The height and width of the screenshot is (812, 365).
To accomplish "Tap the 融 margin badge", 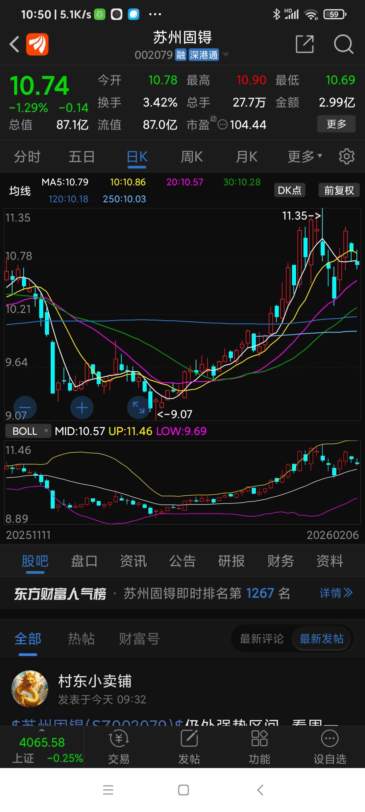I will [x=181, y=55].
